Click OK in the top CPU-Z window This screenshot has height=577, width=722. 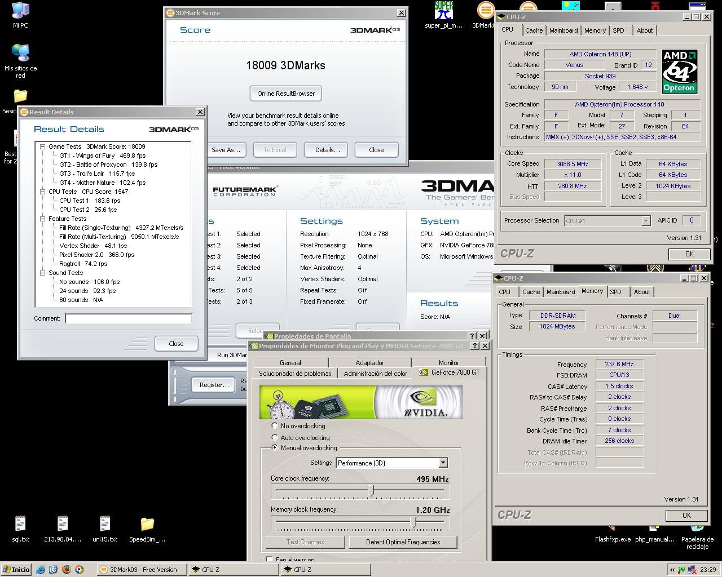click(689, 254)
